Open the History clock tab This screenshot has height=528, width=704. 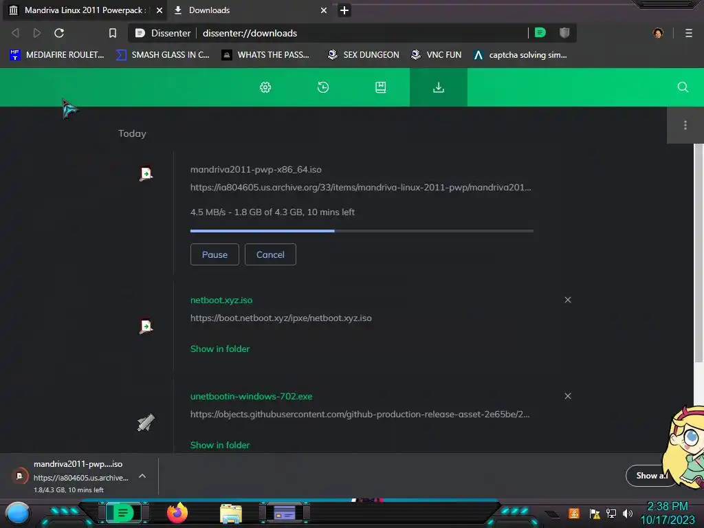[x=323, y=87]
